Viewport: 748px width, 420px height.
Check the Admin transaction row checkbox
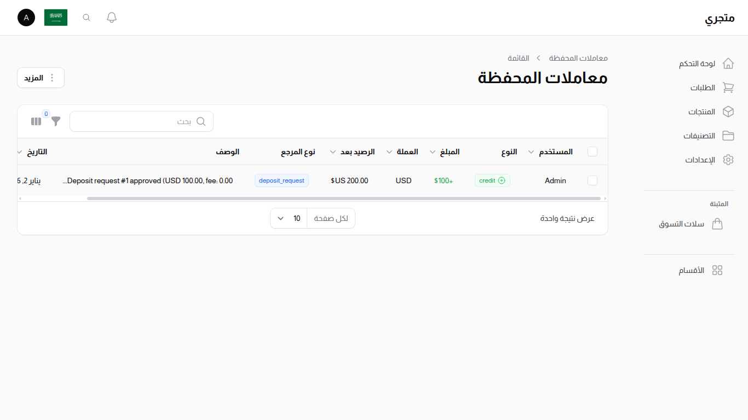pyautogui.click(x=592, y=180)
